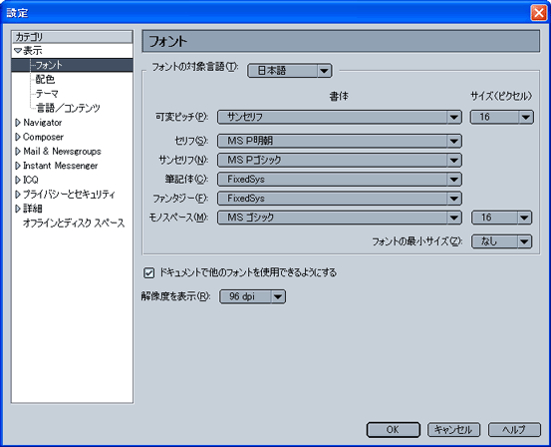
Task: Expand the Navigator category
Action: click(x=18, y=123)
